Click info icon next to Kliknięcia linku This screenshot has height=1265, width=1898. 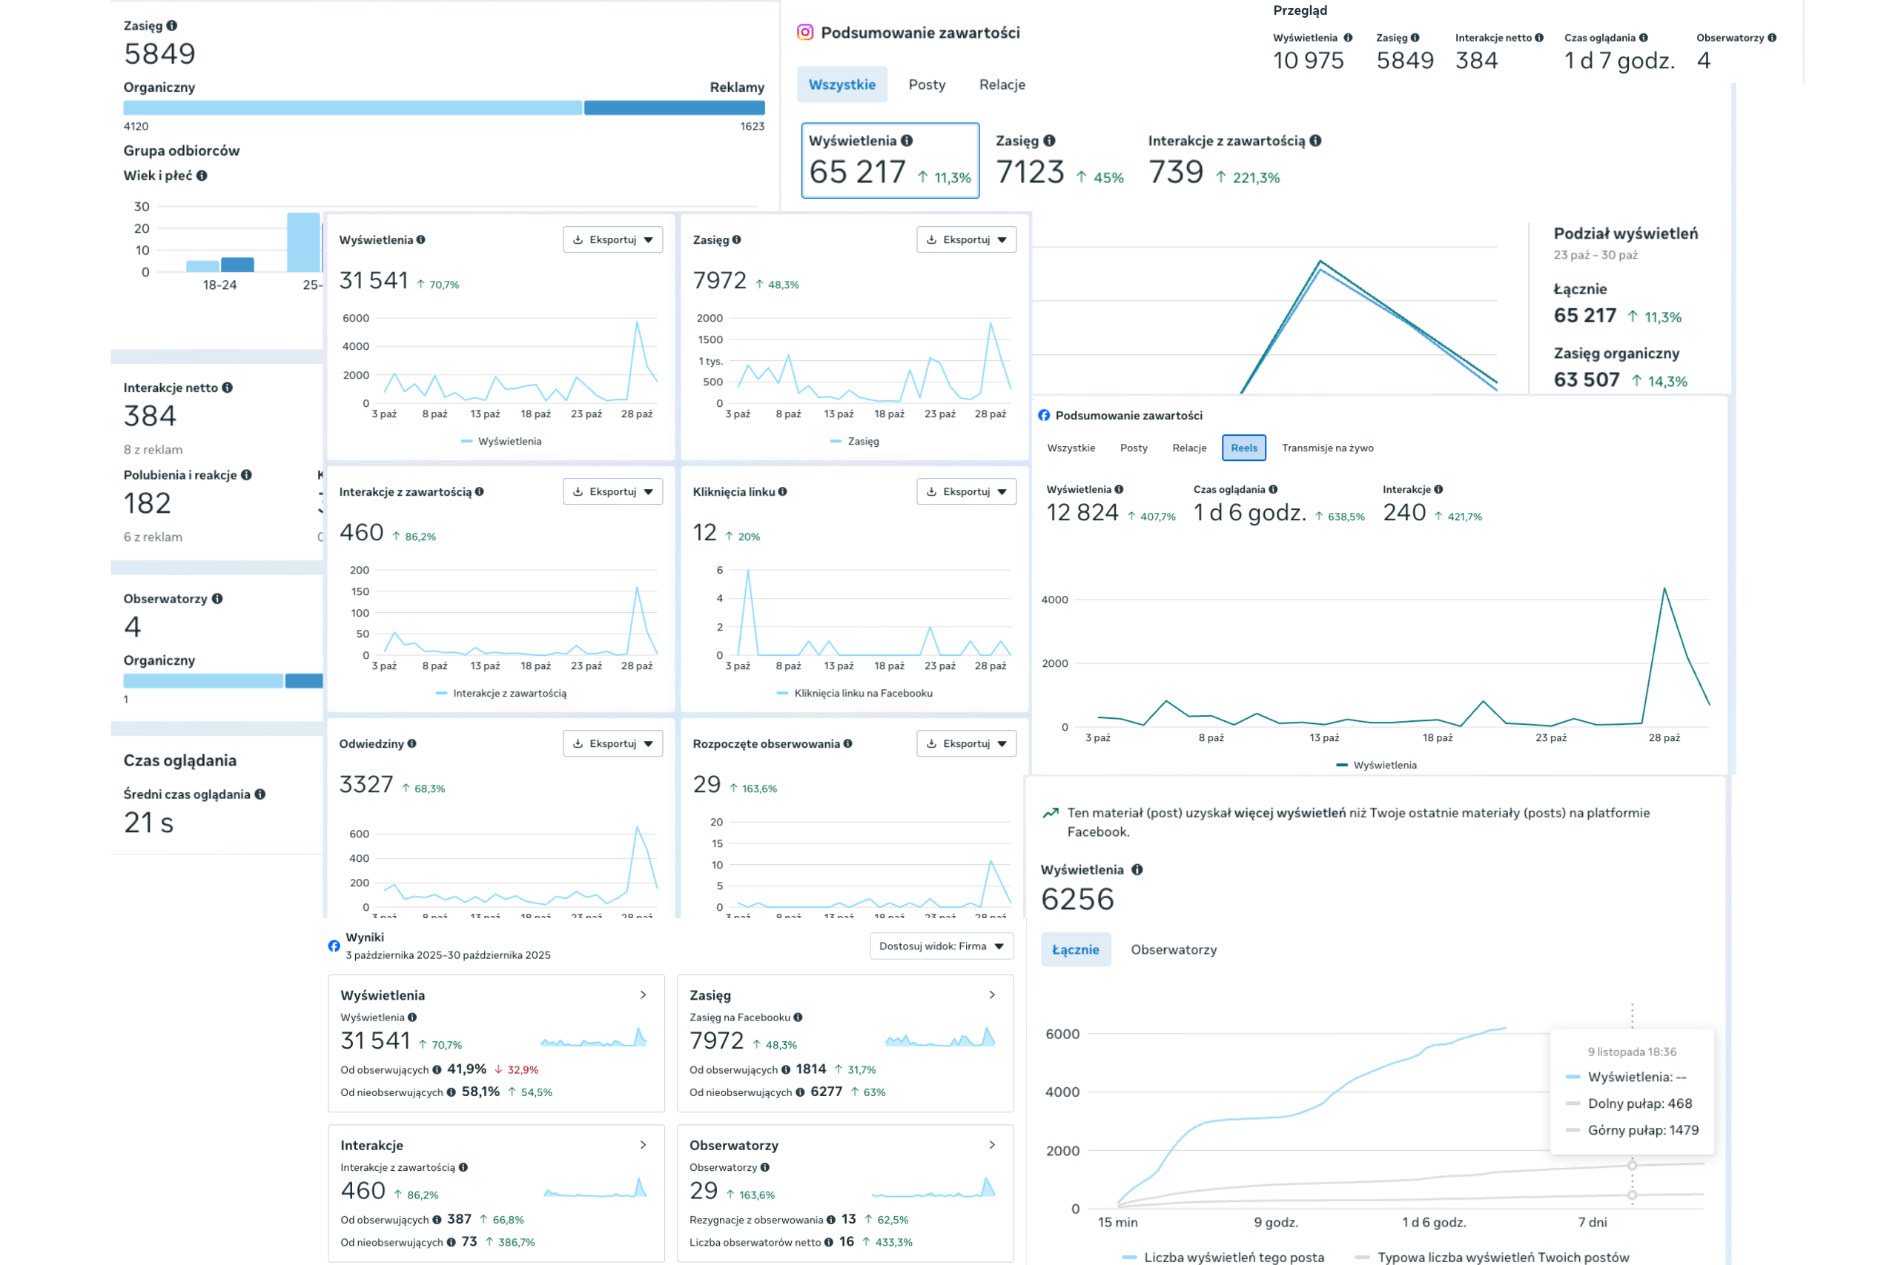(x=783, y=492)
